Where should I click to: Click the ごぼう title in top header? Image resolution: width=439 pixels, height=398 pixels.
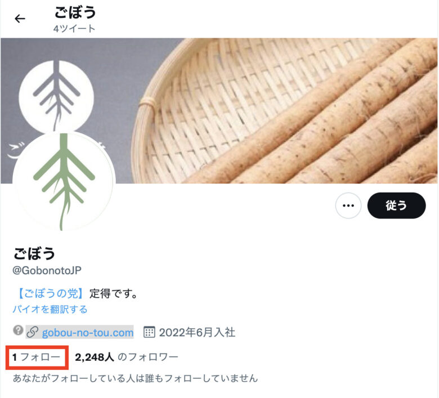[75, 12]
